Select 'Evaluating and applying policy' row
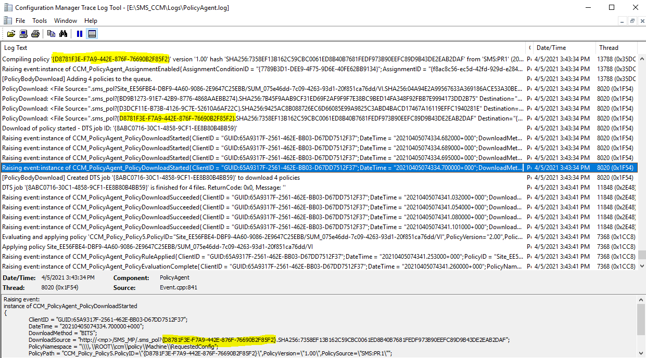The image size is (646, 358). 319,237
